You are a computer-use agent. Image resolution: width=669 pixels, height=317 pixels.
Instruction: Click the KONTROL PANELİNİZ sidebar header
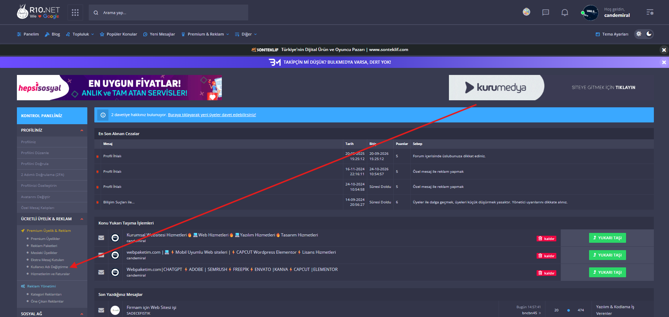click(x=52, y=116)
